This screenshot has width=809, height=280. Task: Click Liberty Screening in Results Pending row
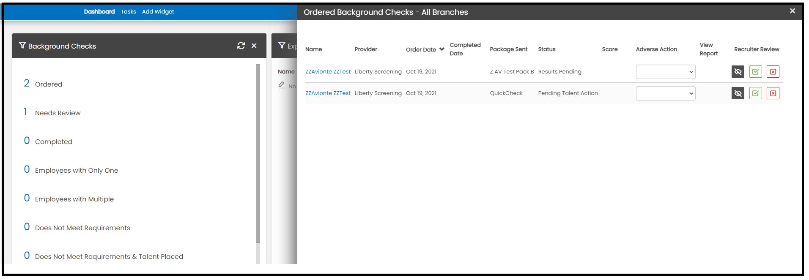click(378, 72)
